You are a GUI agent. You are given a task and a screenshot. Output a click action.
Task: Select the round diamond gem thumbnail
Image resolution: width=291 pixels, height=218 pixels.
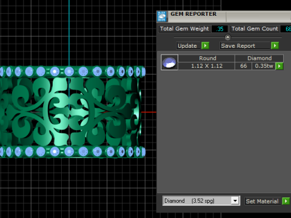point(169,62)
